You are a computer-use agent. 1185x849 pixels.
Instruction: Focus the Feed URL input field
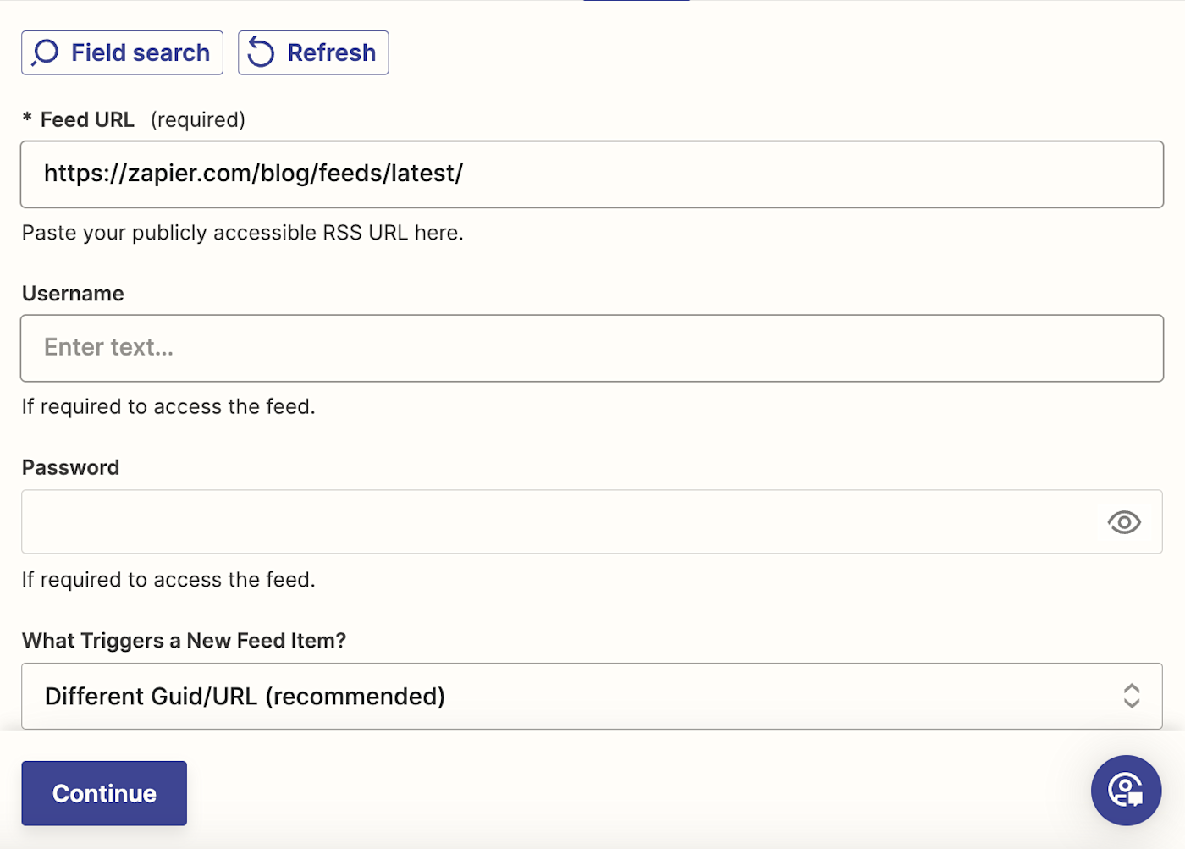pos(592,174)
